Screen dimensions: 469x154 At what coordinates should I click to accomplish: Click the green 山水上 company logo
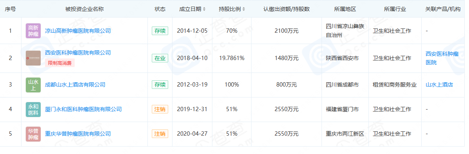click(x=33, y=85)
